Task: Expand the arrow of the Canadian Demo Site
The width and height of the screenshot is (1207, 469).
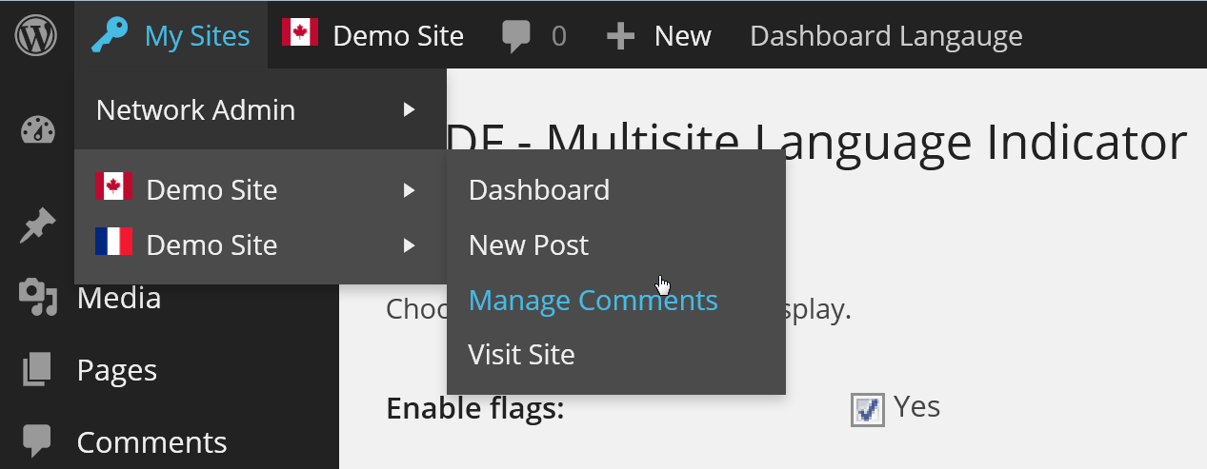Action: (409, 190)
